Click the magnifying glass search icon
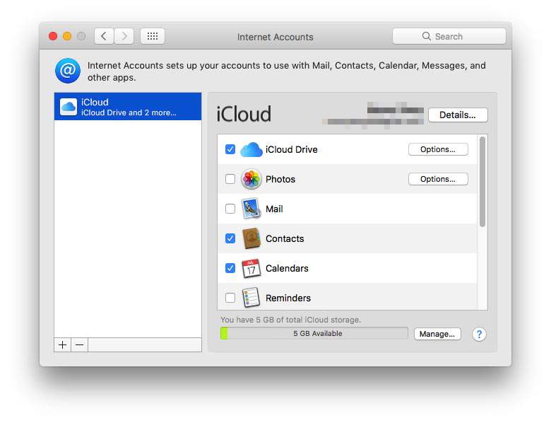 [x=426, y=36]
